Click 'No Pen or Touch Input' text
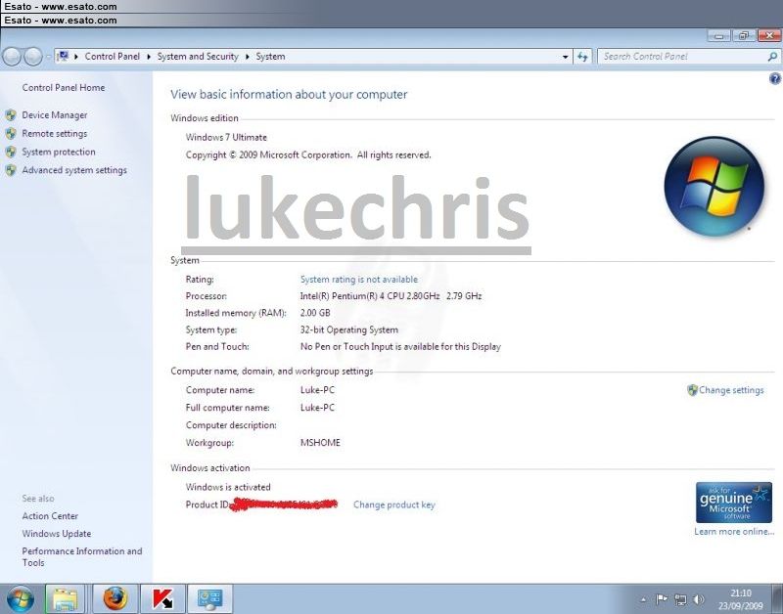The width and height of the screenshot is (783, 614). click(346, 347)
